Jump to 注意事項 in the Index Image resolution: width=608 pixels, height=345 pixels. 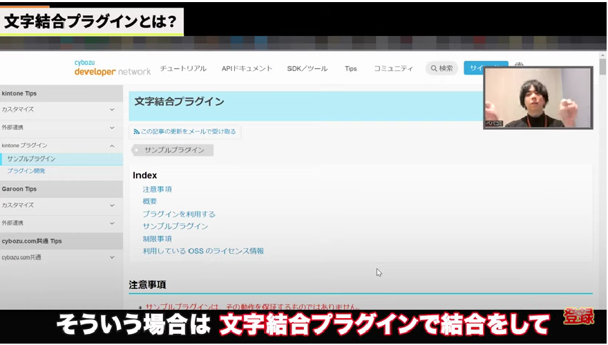157,189
